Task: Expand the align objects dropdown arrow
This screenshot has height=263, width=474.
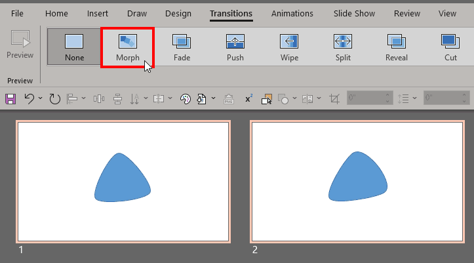Action: point(84,99)
